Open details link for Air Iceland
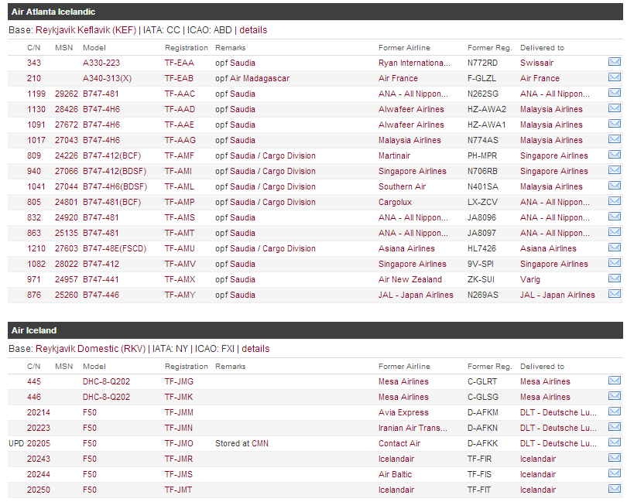 coord(255,349)
